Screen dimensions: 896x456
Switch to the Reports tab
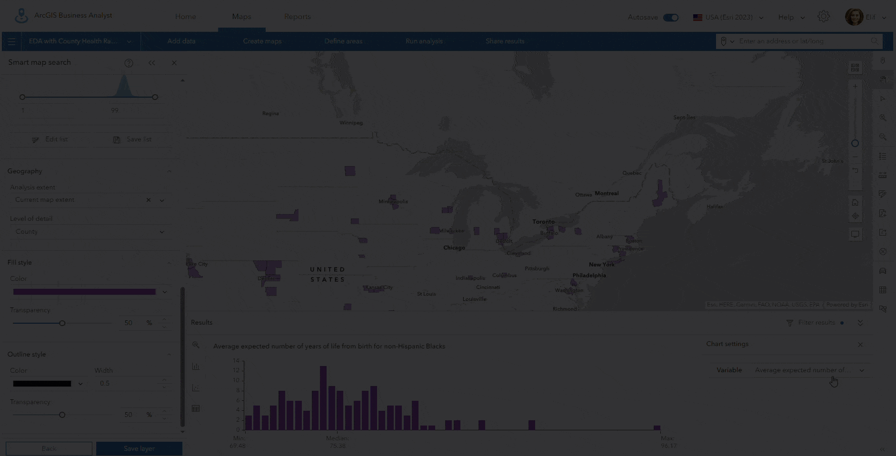pos(298,17)
